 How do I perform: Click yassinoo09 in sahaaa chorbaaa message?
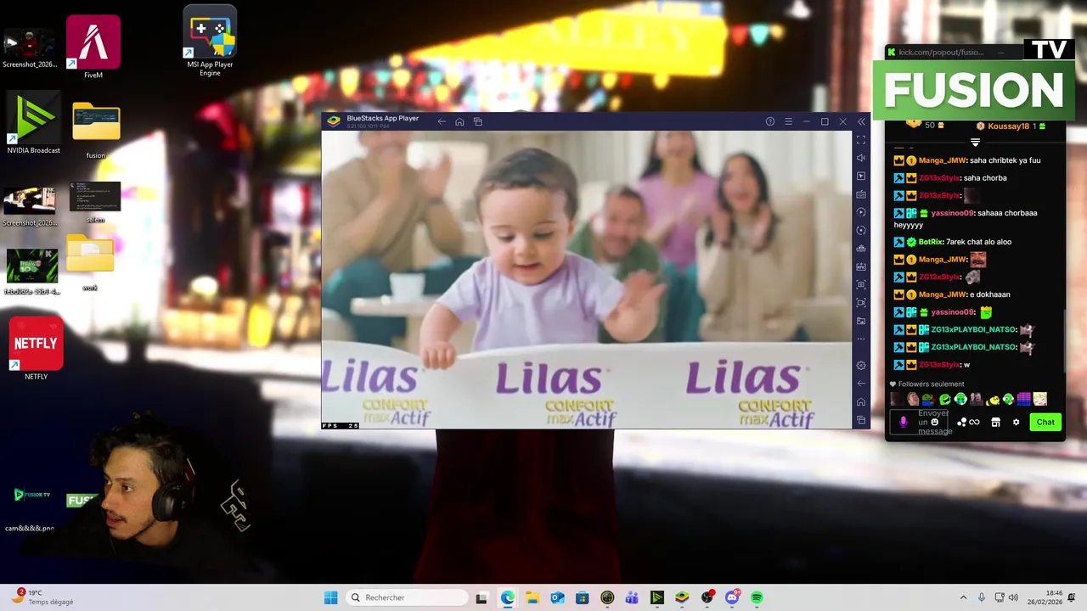pyautogui.click(x=951, y=213)
